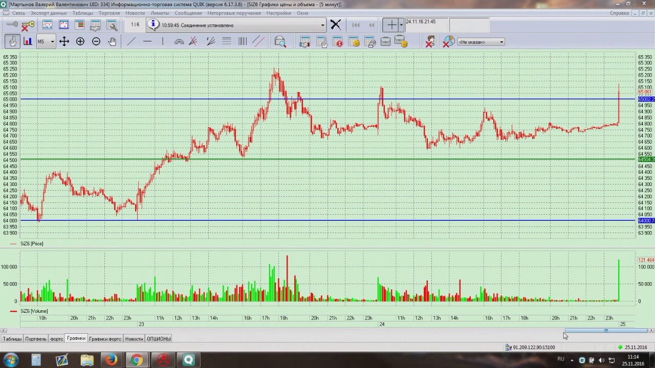The height and width of the screenshot is (368, 655).
Task: Select the Fibonacci fan tool
Action: [x=210, y=41]
